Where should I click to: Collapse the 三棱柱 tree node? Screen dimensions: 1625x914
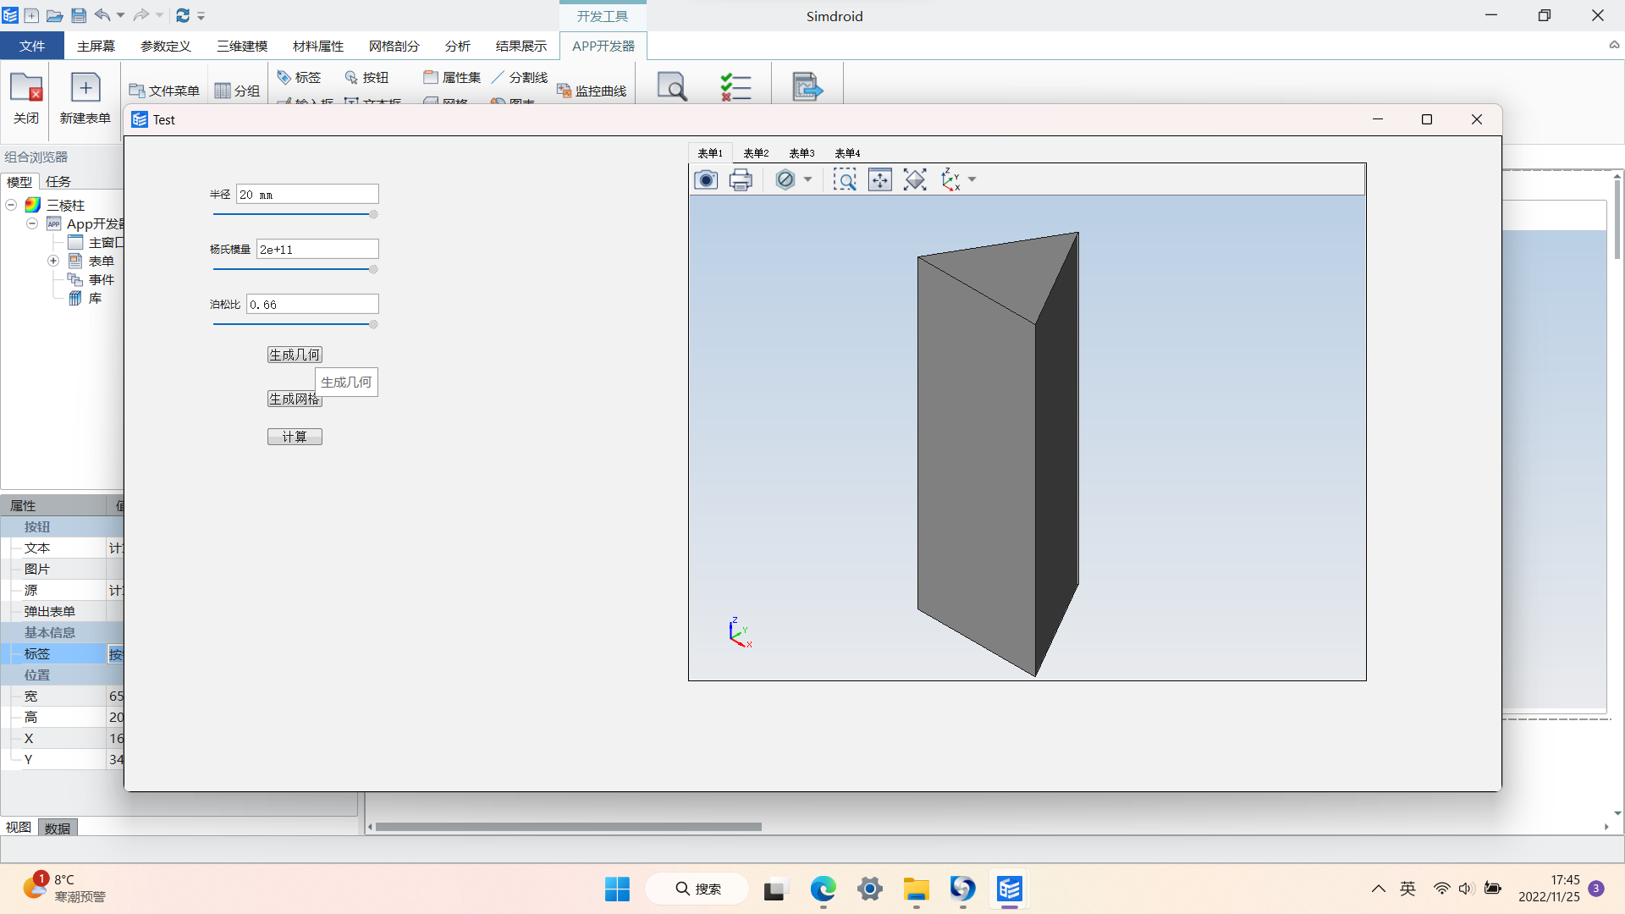(11, 205)
